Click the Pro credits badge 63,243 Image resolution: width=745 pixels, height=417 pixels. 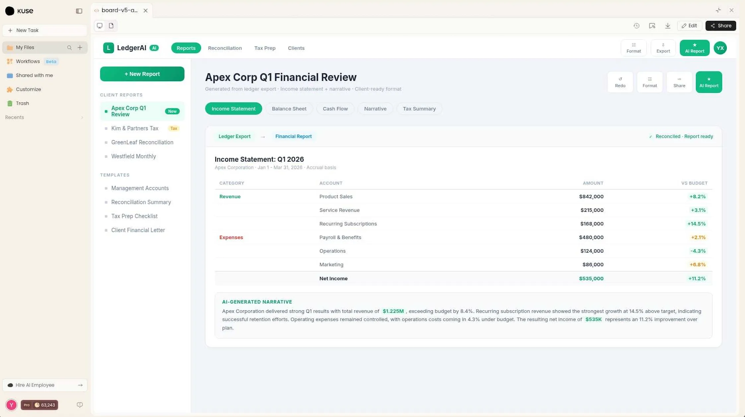tap(39, 405)
